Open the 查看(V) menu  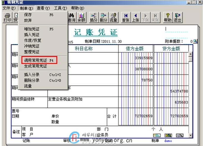[43, 8]
